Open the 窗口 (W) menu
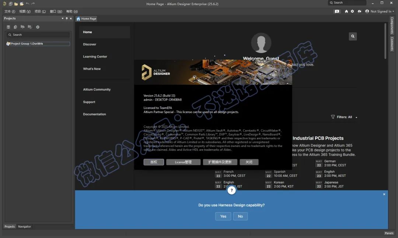 (56, 11)
